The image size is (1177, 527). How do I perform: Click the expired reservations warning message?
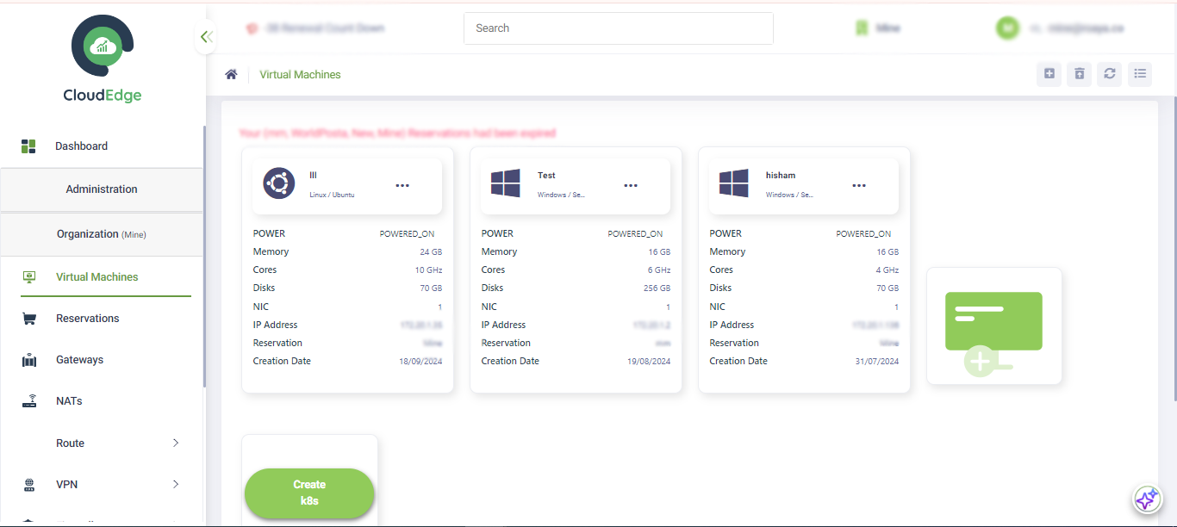coord(397,133)
